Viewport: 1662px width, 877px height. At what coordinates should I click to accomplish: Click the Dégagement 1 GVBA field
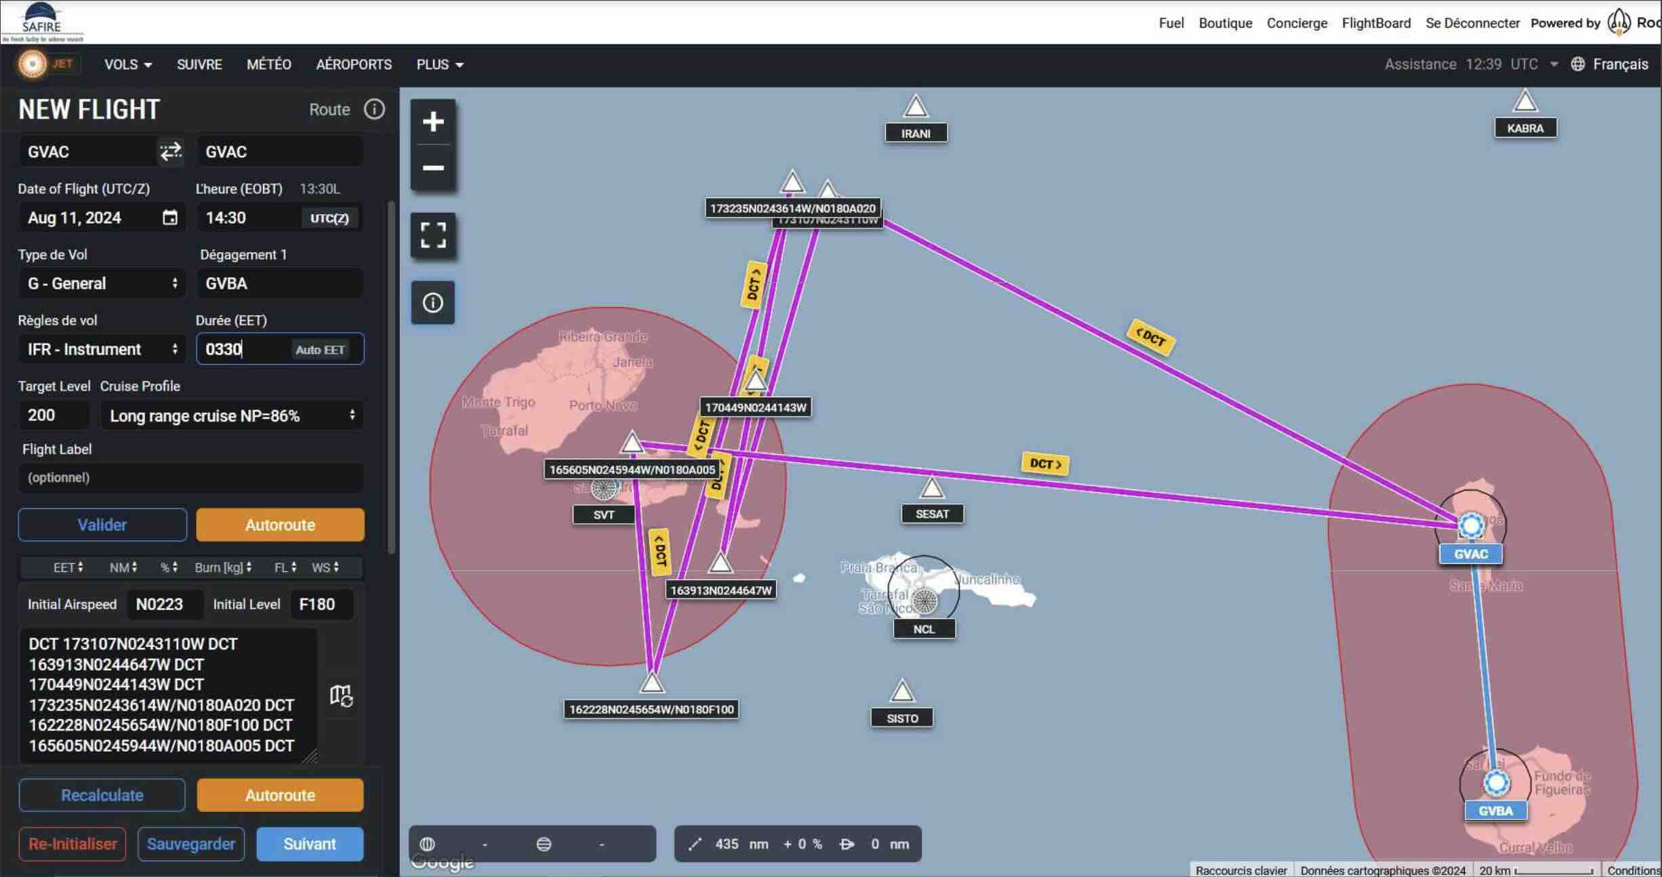tap(280, 283)
